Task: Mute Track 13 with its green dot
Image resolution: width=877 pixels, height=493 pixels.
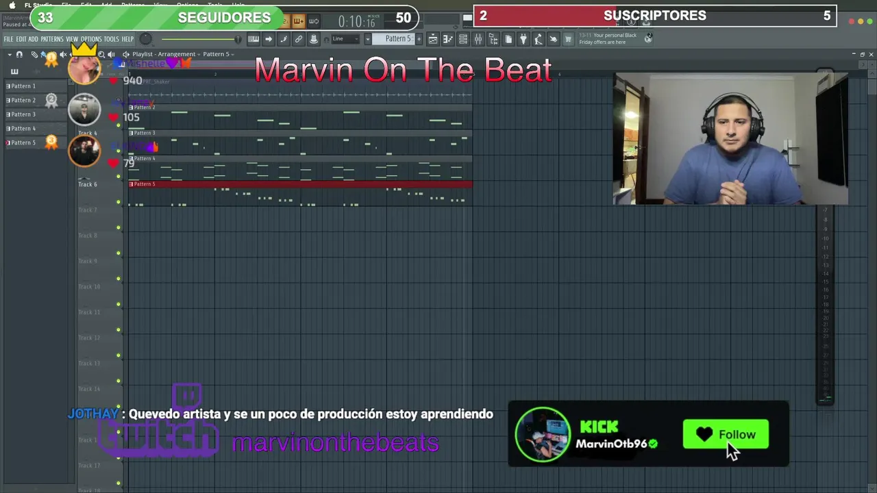Action: 118,381
